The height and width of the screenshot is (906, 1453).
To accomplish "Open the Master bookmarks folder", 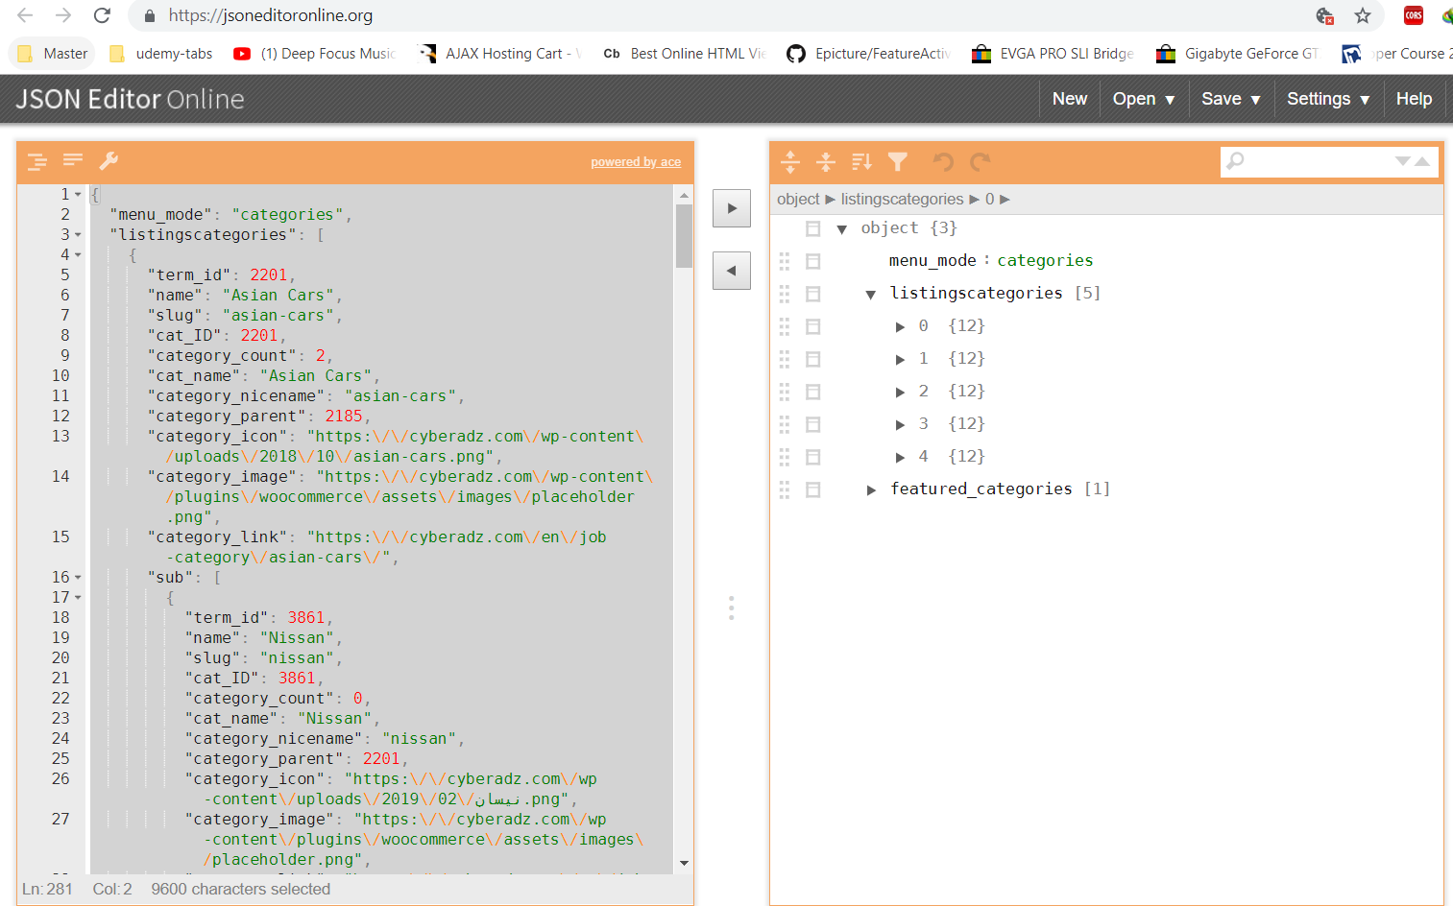I will coord(53,54).
